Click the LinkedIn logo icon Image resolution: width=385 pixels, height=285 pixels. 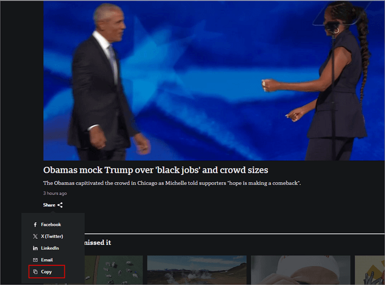[35, 248]
